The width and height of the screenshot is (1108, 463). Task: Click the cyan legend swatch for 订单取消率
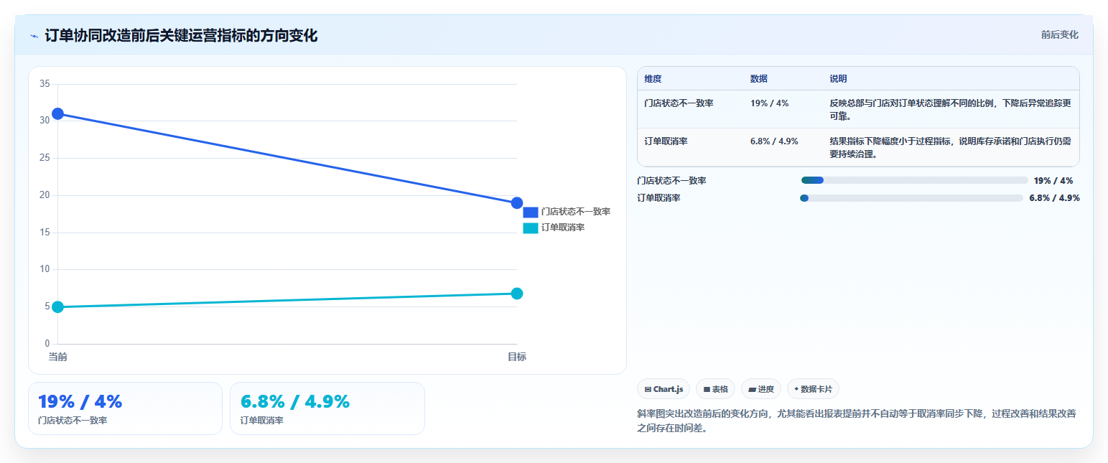coord(531,228)
